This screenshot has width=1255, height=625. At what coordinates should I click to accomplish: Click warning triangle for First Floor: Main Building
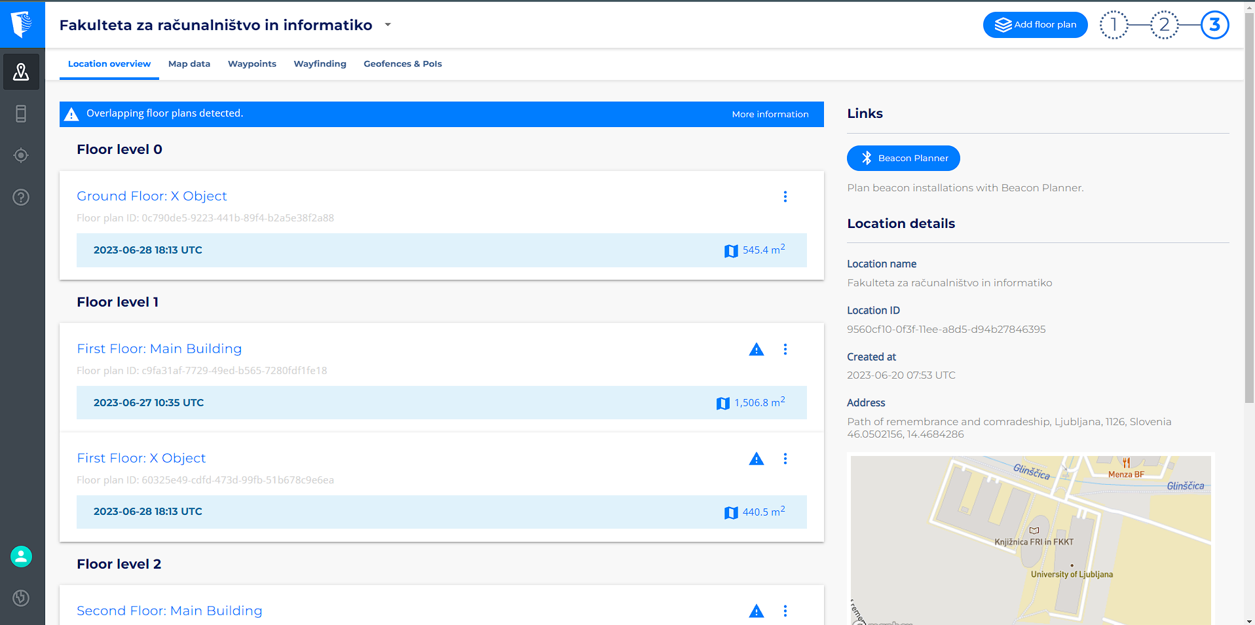click(x=757, y=349)
